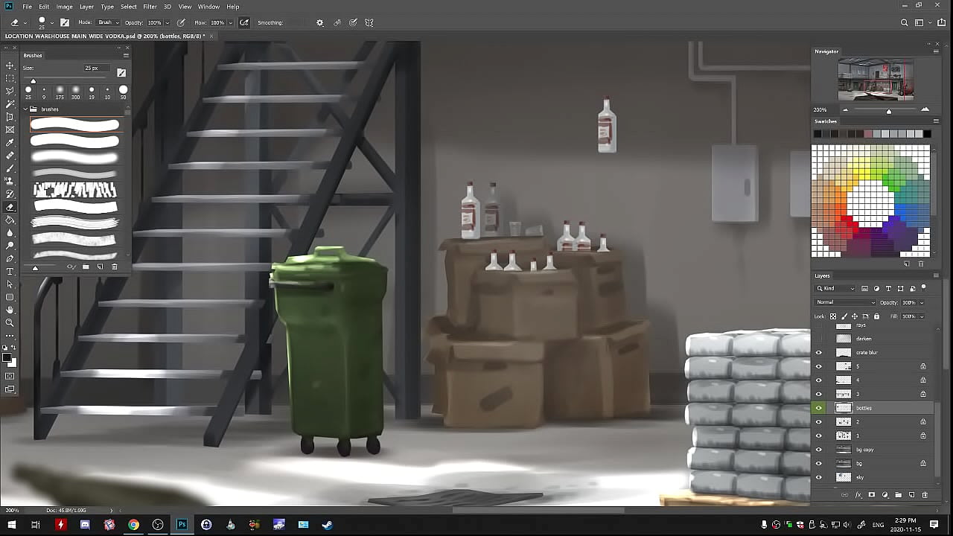Select the Crop tool
The width and height of the screenshot is (953, 536).
(x=10, y=117)
